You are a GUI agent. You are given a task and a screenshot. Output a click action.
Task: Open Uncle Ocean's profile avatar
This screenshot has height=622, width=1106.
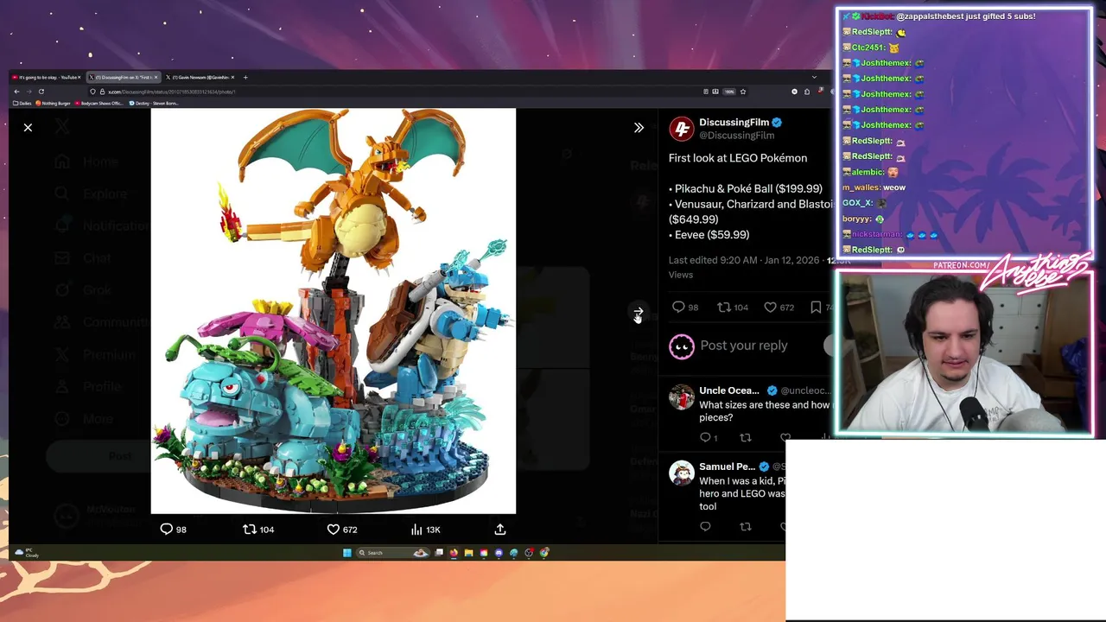682,397
